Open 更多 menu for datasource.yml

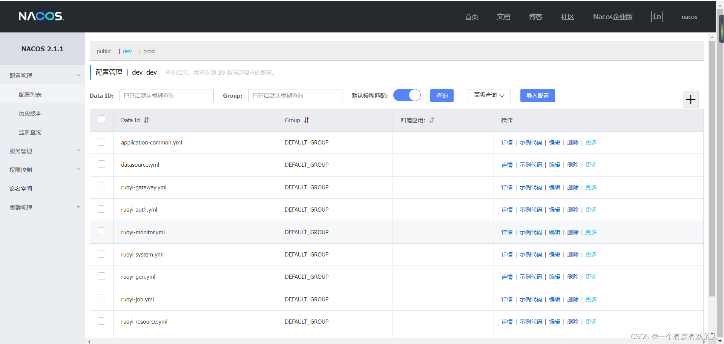click(x=591, y=164)
